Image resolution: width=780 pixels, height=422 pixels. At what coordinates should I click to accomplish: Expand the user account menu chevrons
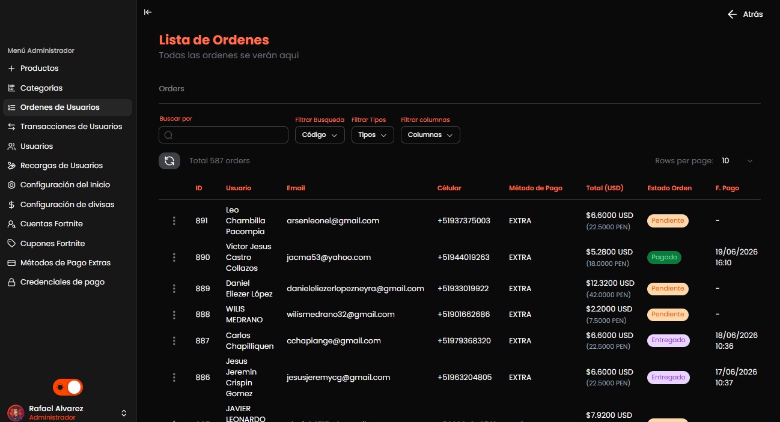tap(124, 413)
